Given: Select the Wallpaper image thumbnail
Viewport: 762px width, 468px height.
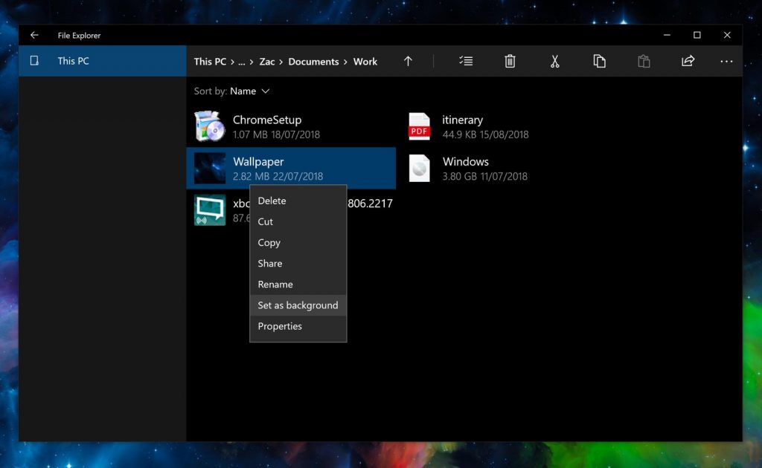Looking at the screenshot, I should 209,168.
